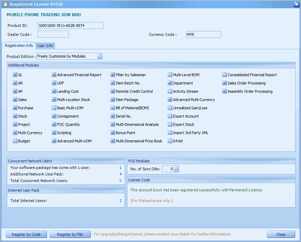The width and height of the screenshot is (301, 242).
Task: Uncheck the Serial No. module
Action: click(113, 116)
